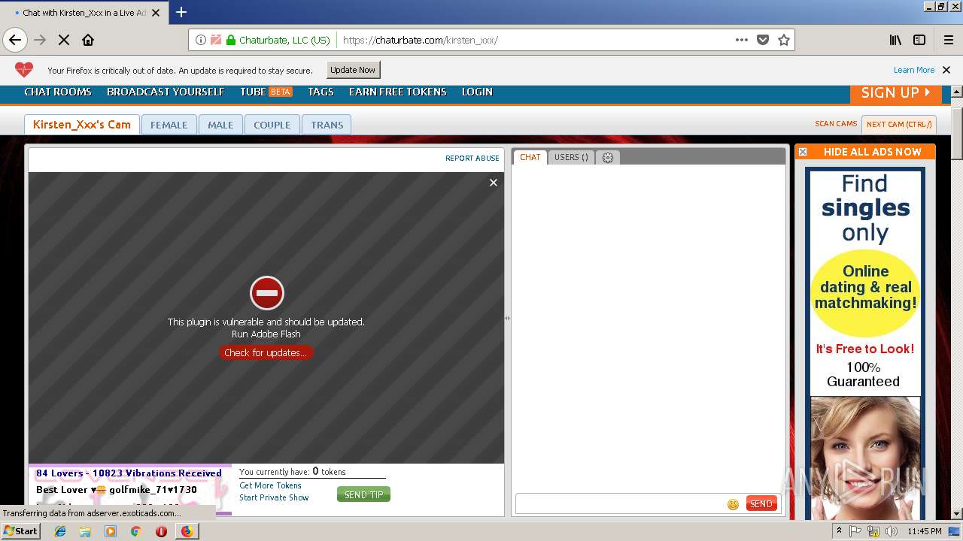Select the Kirsten_Xxx's Cam tab
This screenshot has height=541, width=963.
coord(82,125)
